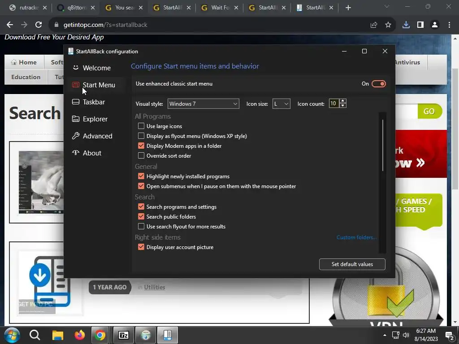Viewport: 459px width, 344px height.
Task: Decrease Icon count with down arrow
Action: tap(343, 106)
